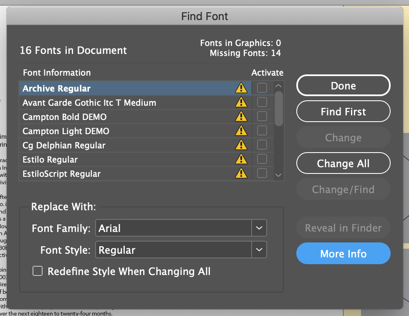Screen dimensions: 409x316
Task: Check Redefine Style When Changing All
Action: pyautogui.click(x=38, y=272)
